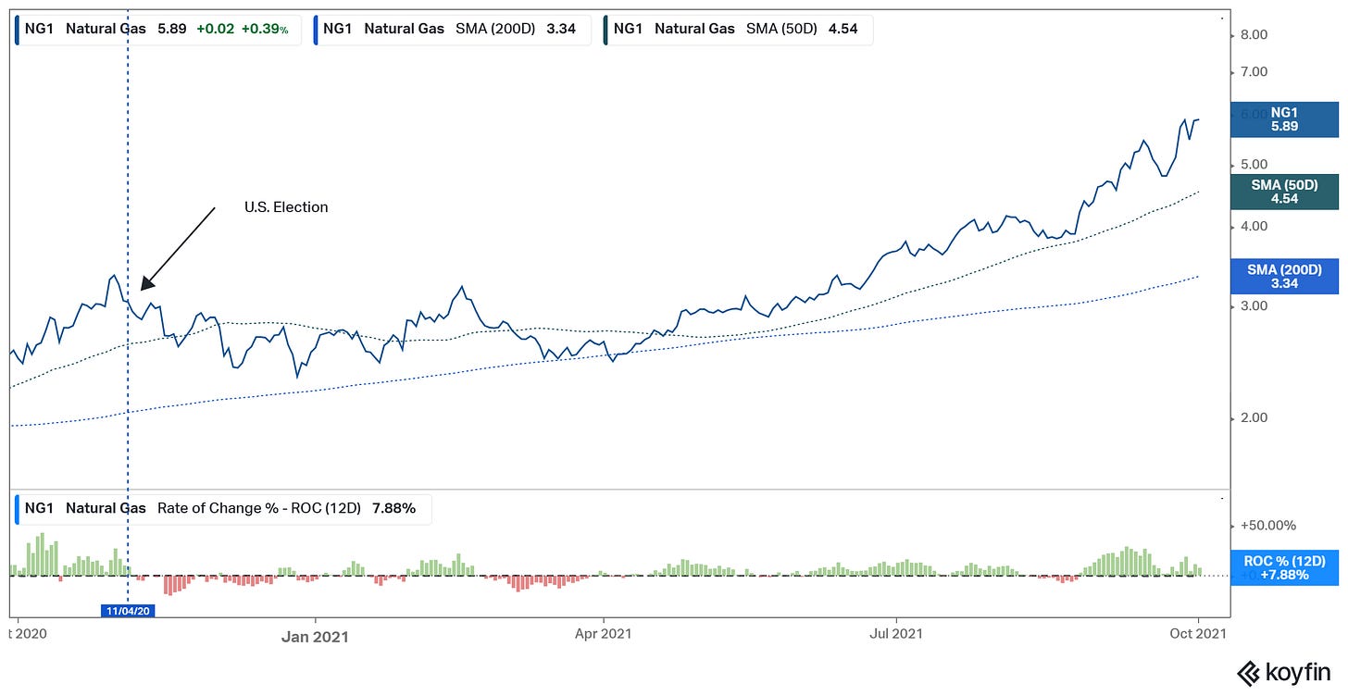
Task: Click the teal color bar of SMA (50D) legend
Action: 605,29
